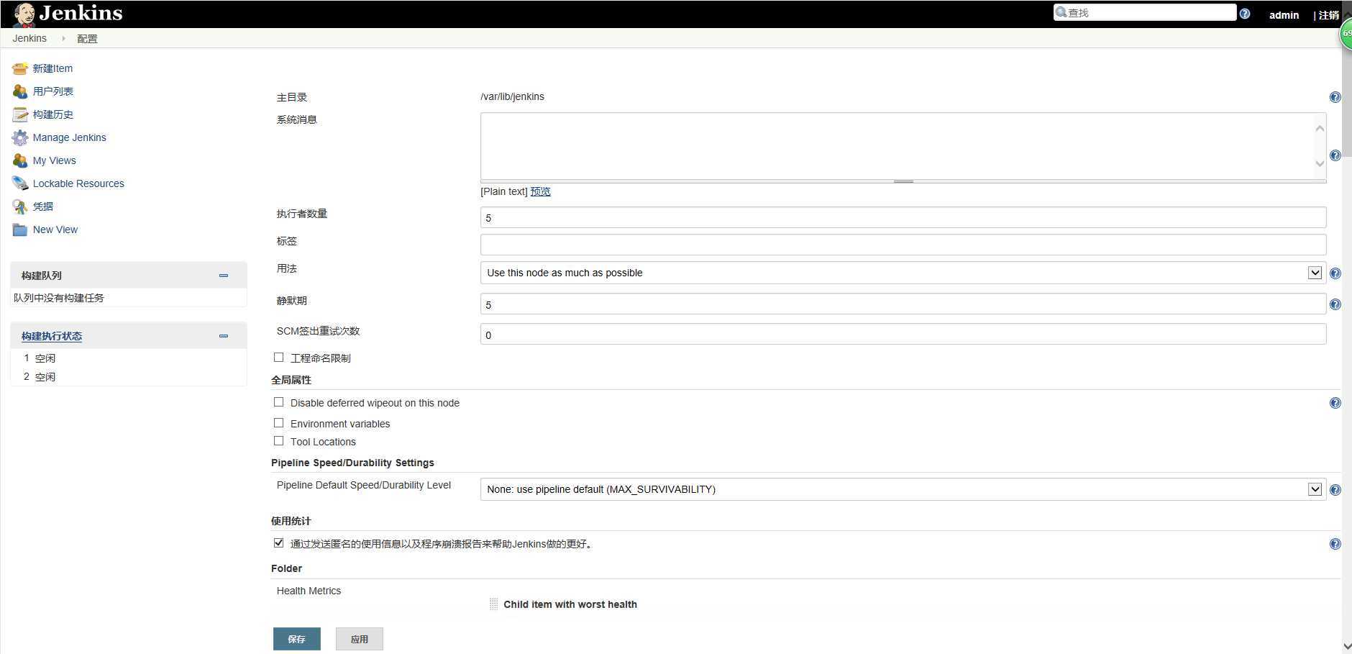The image size is (1352, 654).
Task: Open 凭据 credentials link
Action: pos(43,206)
